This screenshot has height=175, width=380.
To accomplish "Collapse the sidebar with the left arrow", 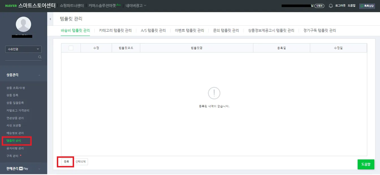I will (50, 19).
